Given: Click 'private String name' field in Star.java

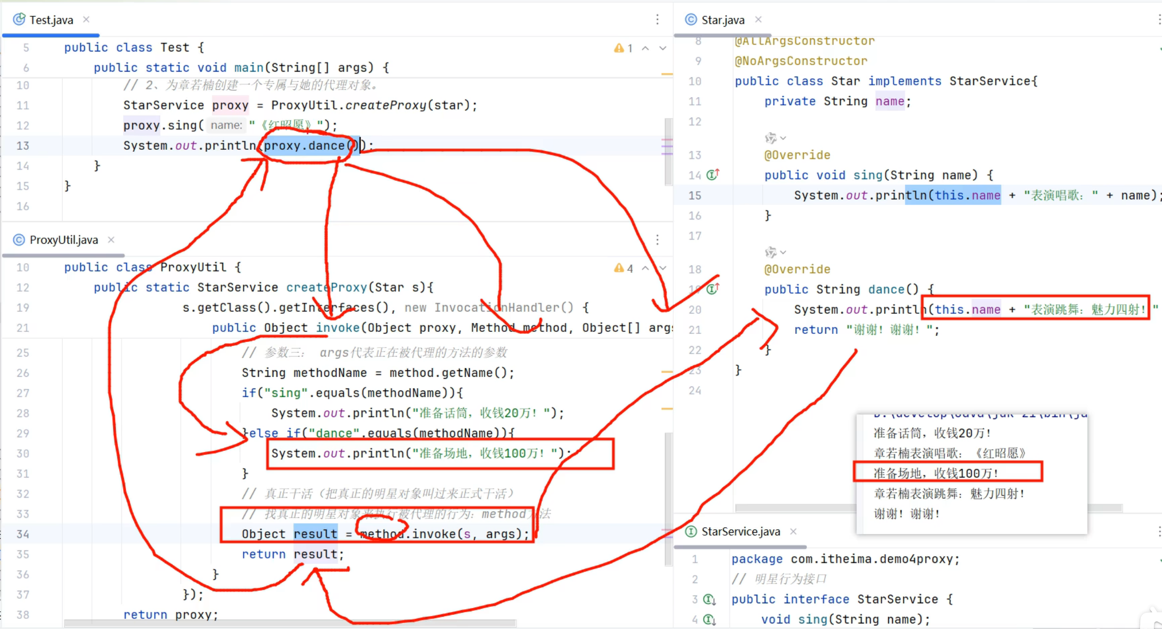Looking at the screenshot, I should (x=837, y=101).
